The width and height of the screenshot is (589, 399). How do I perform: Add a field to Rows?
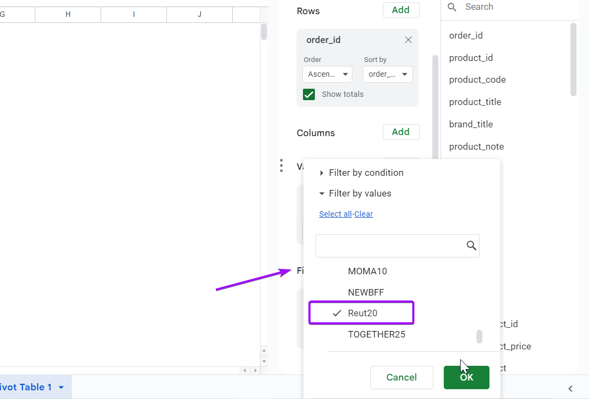pos(401,10)
